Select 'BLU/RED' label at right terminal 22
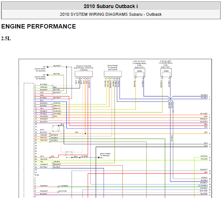The image size is (221, 198). [x=204, y=194]
